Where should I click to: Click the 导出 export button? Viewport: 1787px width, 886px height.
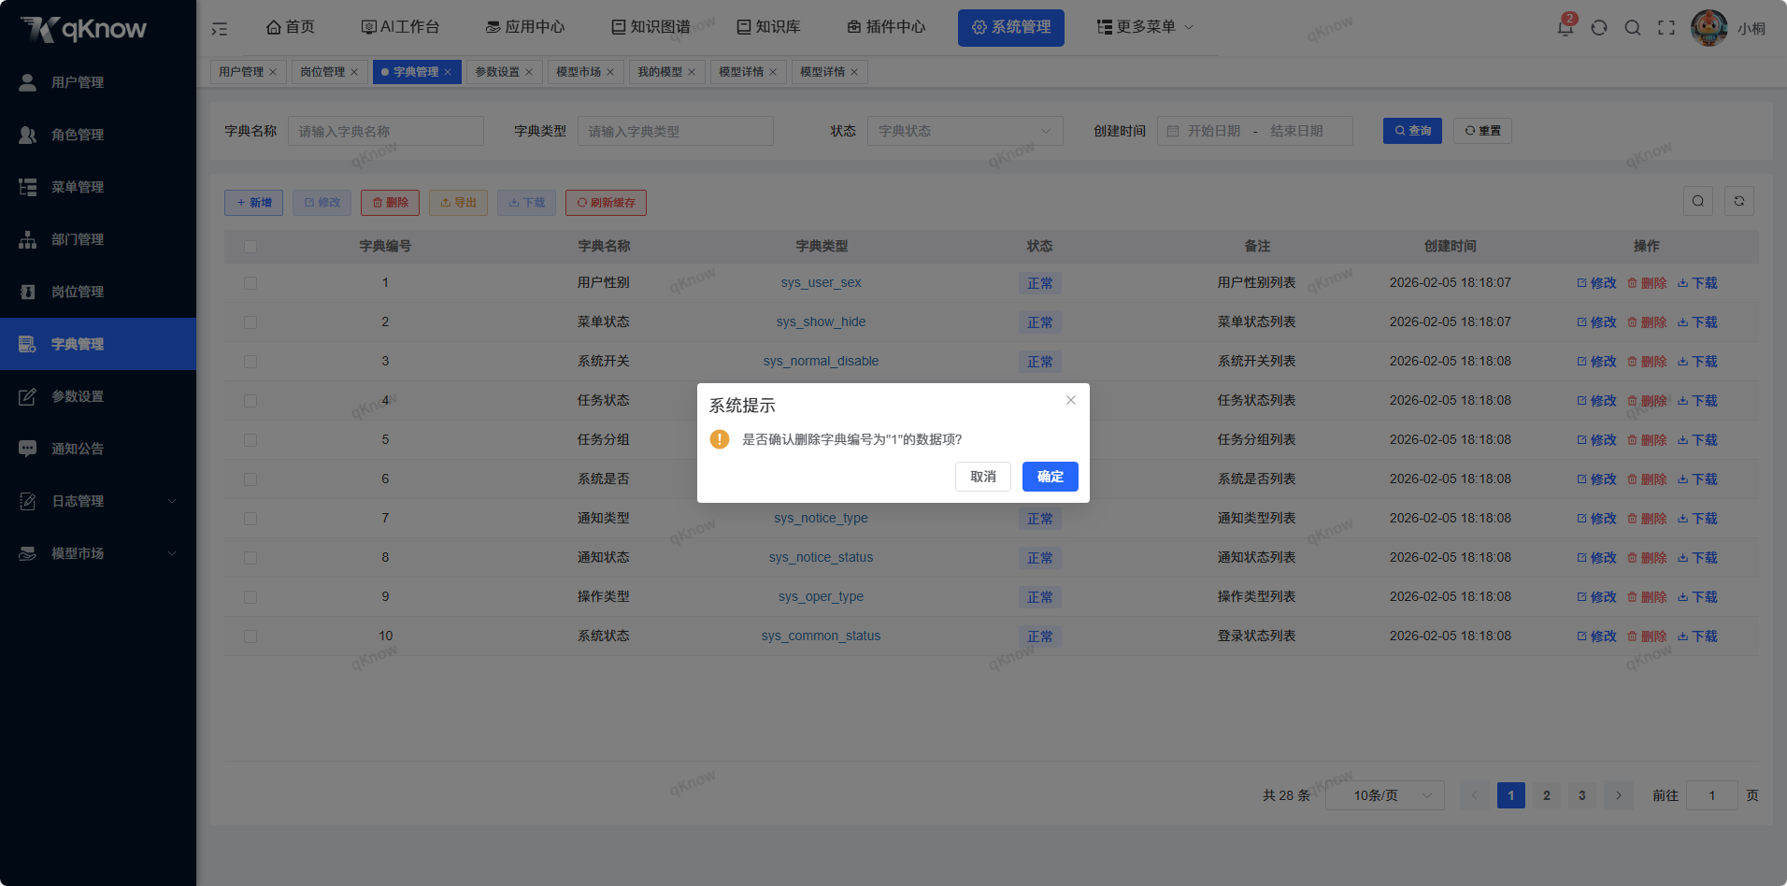coord(458,203)
